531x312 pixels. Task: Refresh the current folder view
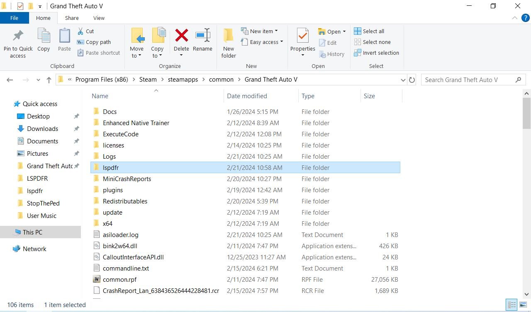(x=412, y=80)
